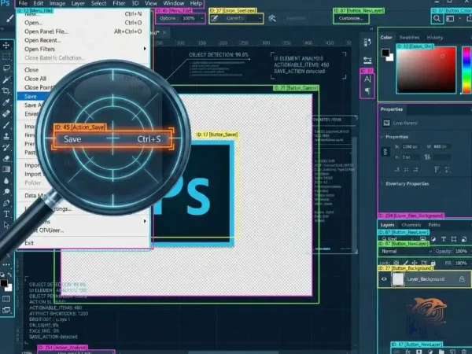Open the Paragraph panel icon
The height and width of the screenshot is (354, 472).
pos(367,90)
